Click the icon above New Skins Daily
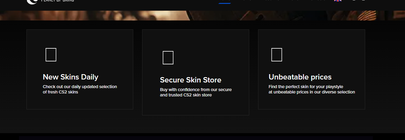405x140 pixels. (x=51, y=55)
